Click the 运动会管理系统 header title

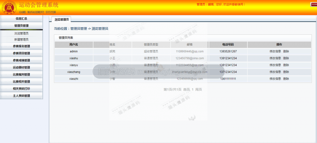pos(39,5)
